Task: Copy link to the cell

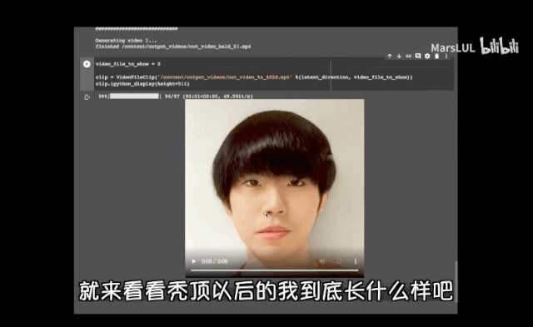Action: point(409,56)
